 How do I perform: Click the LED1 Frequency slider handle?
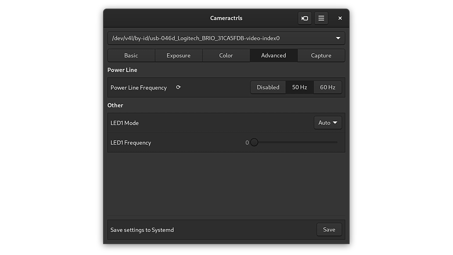coord(254,142)
